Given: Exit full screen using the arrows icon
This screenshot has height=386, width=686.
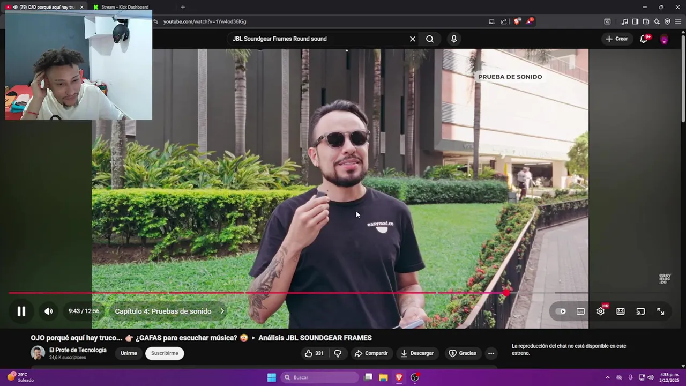Looking at the screenshot, I should click(661, 311).
